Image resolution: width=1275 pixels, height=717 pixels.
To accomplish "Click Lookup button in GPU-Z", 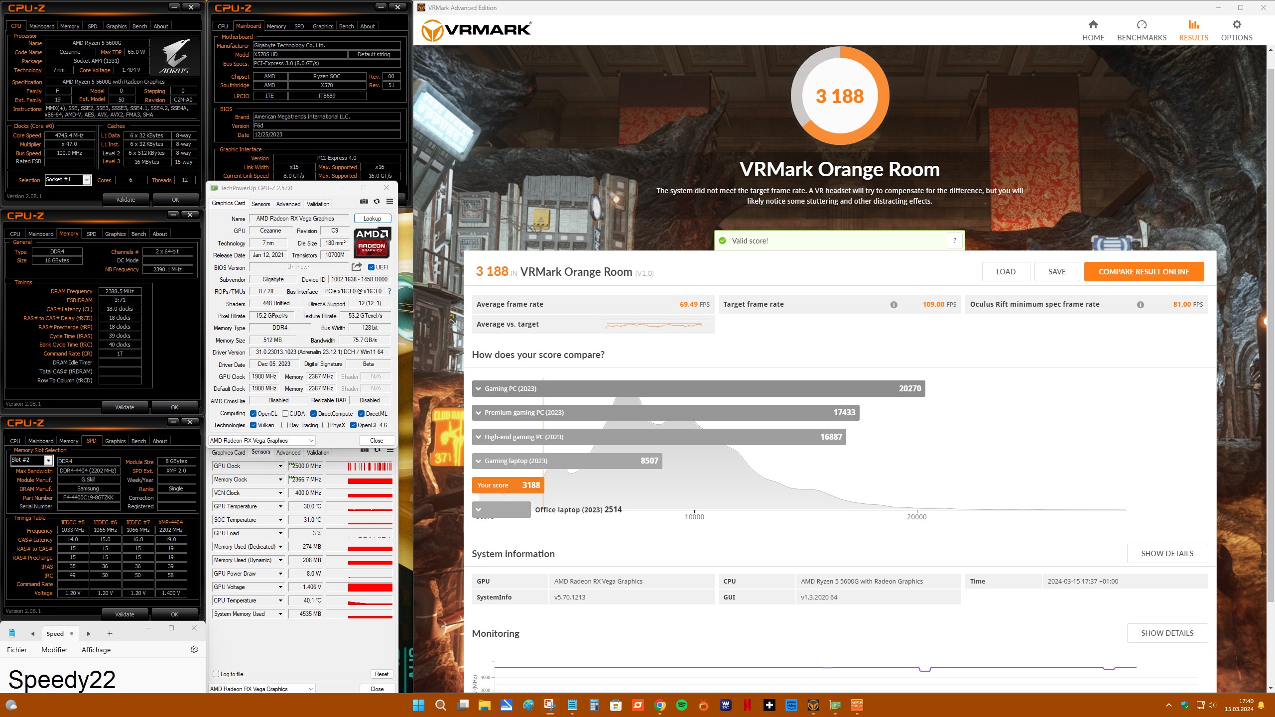I will point(372,219).
